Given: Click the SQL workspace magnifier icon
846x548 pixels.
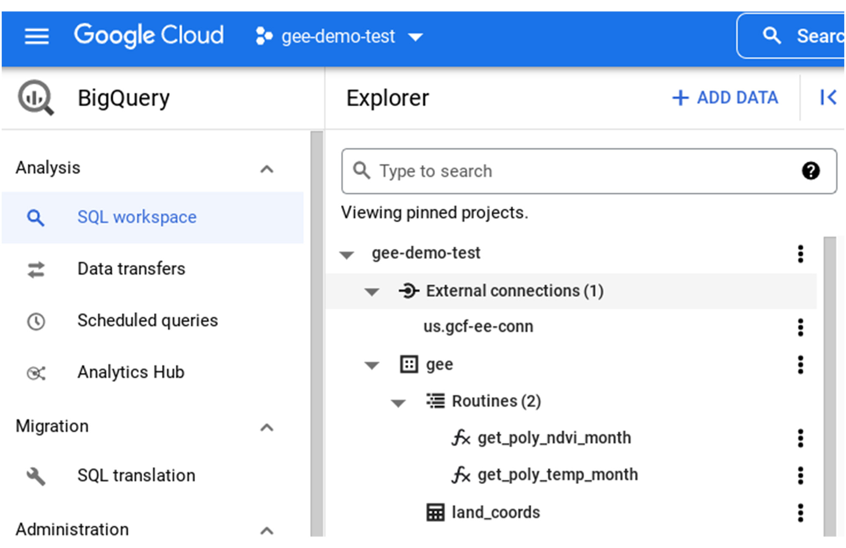Looking at the screenshot, I should coord(36,218).
